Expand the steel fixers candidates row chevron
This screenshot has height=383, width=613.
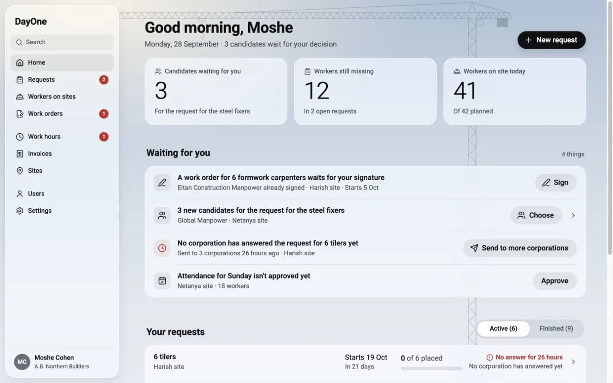pyautogui.click(x=573, y=215)
